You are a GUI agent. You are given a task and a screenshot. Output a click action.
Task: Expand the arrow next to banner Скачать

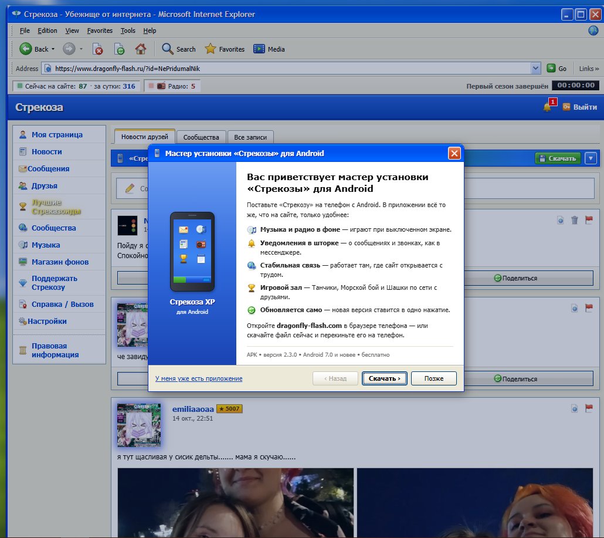591,158
